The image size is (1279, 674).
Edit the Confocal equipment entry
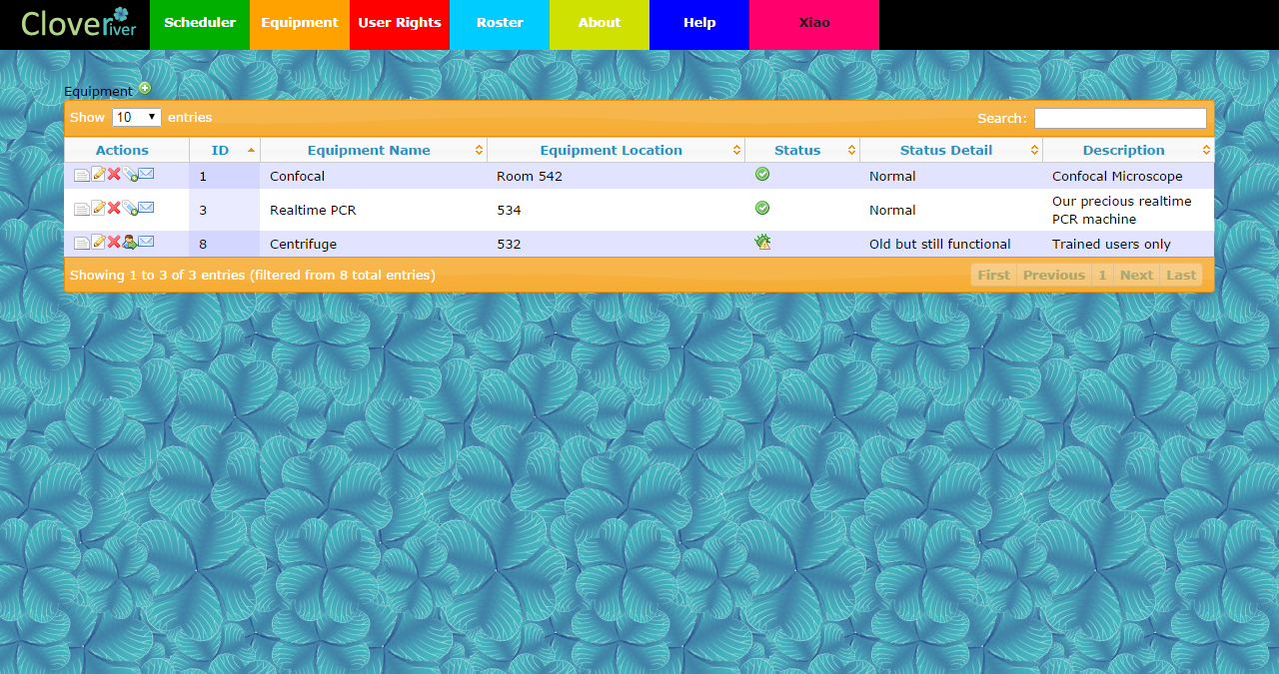[98, 174]
